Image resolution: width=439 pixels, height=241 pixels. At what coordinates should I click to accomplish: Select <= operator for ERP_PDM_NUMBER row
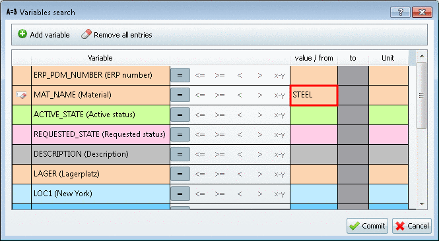click(200, 75)
